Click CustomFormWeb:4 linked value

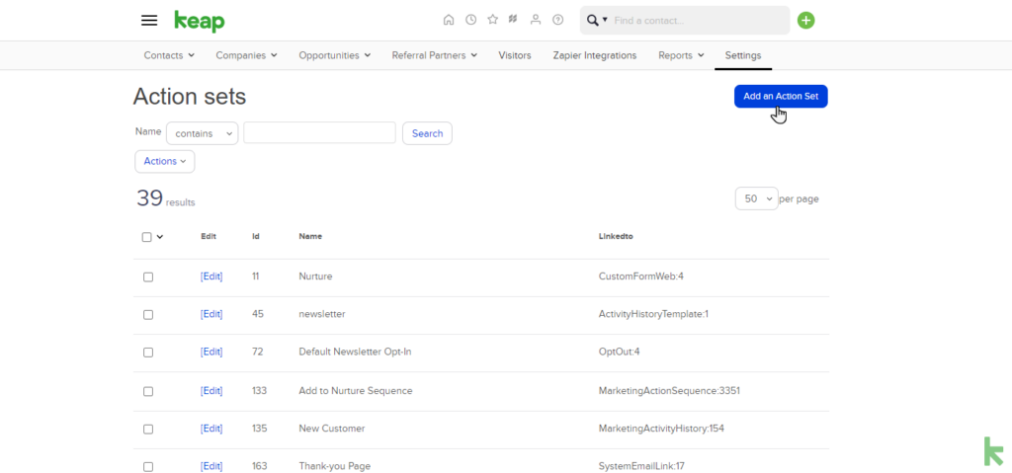pos(640,276)
